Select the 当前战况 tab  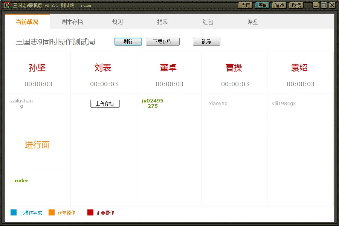[x=27, y=22]
